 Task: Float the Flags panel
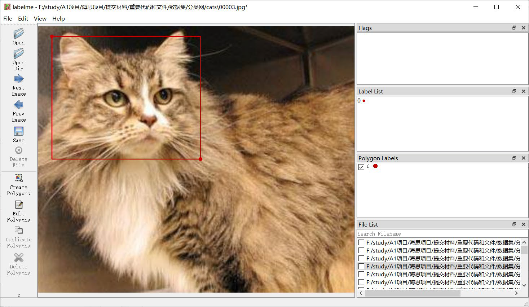coord(514,28)
